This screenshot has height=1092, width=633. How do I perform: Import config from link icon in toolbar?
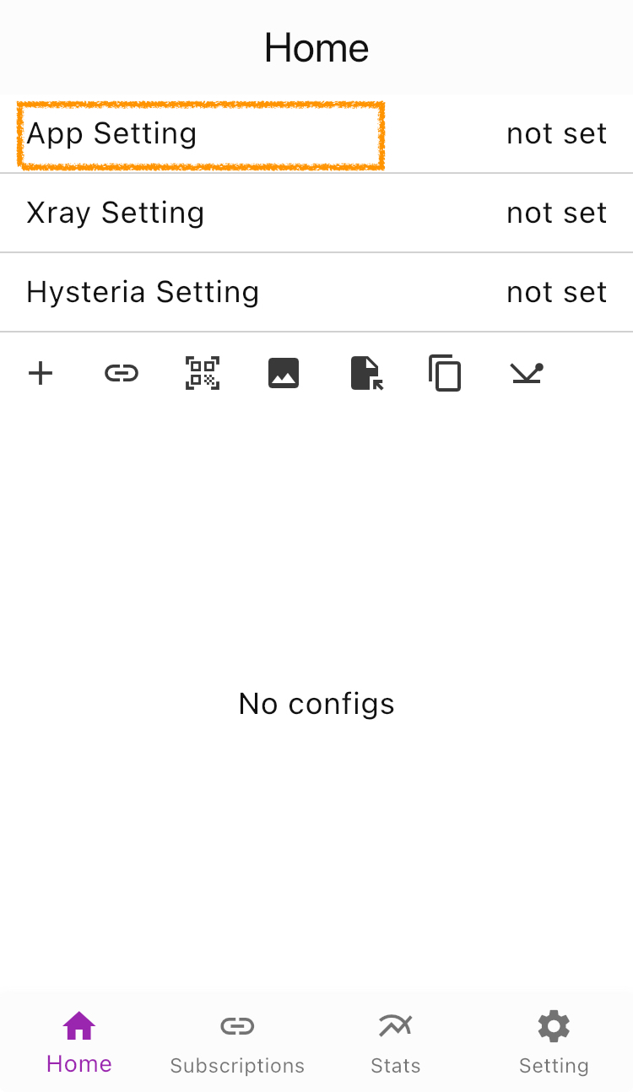(x=122, y=373)
